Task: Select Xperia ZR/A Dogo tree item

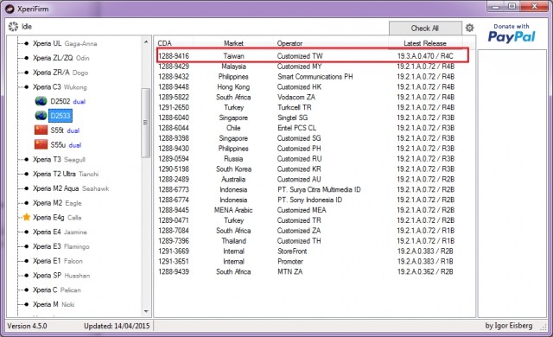Action: point(60,73)
